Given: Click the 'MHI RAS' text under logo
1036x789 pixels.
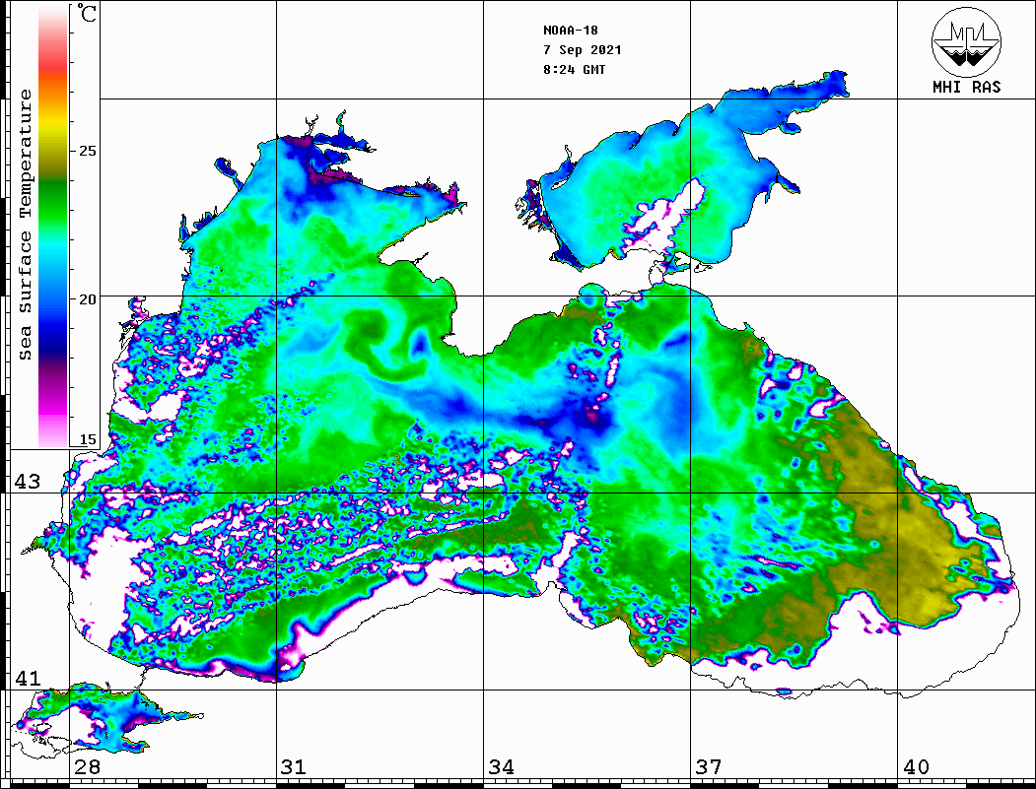Looking at the screenshot, I should pos(966,88).
